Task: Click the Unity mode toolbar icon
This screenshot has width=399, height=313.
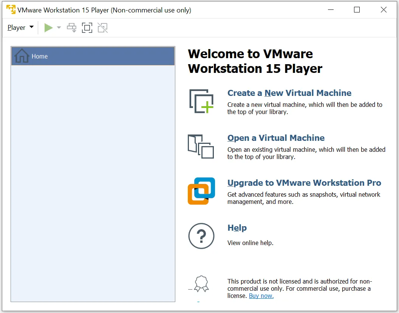Action: coord(102,28)
